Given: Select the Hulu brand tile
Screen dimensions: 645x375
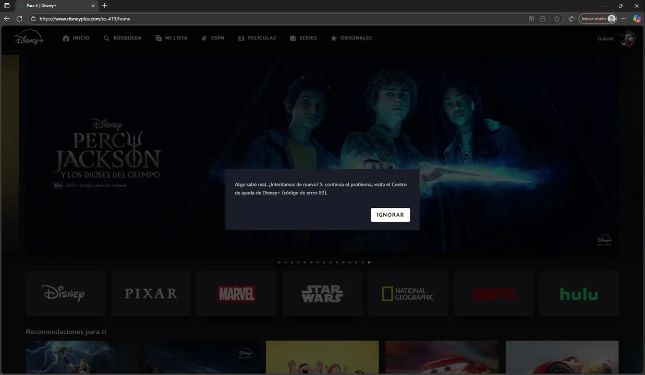Looking at the screenshot, I should coord(579,294).
